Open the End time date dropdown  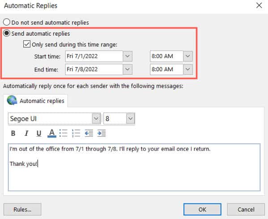pos(128,69)
